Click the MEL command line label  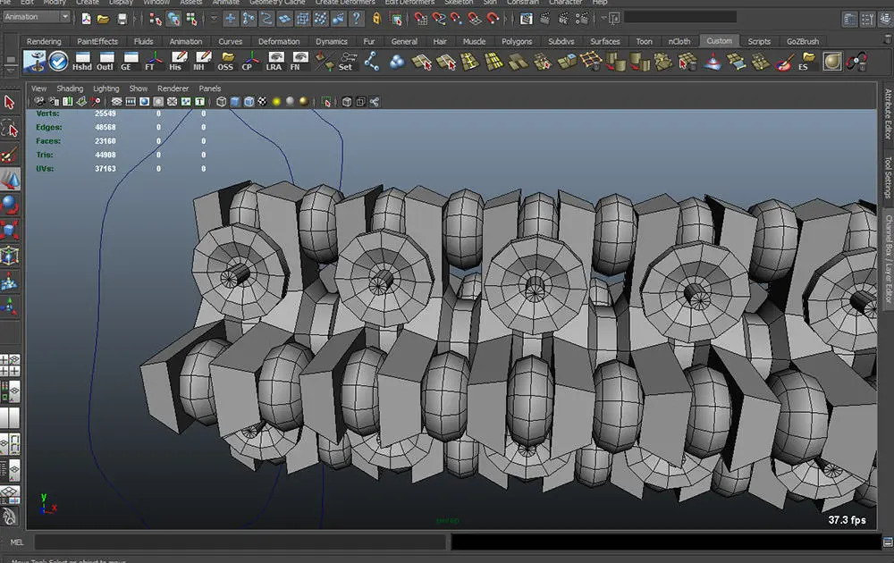[x=17, y=542]
